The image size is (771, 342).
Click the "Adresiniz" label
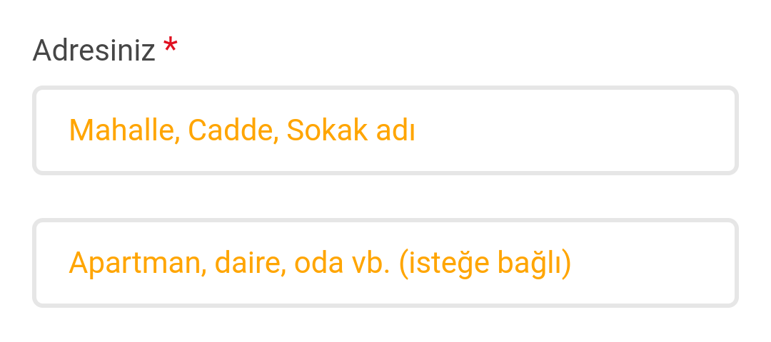tap(94, 51)
